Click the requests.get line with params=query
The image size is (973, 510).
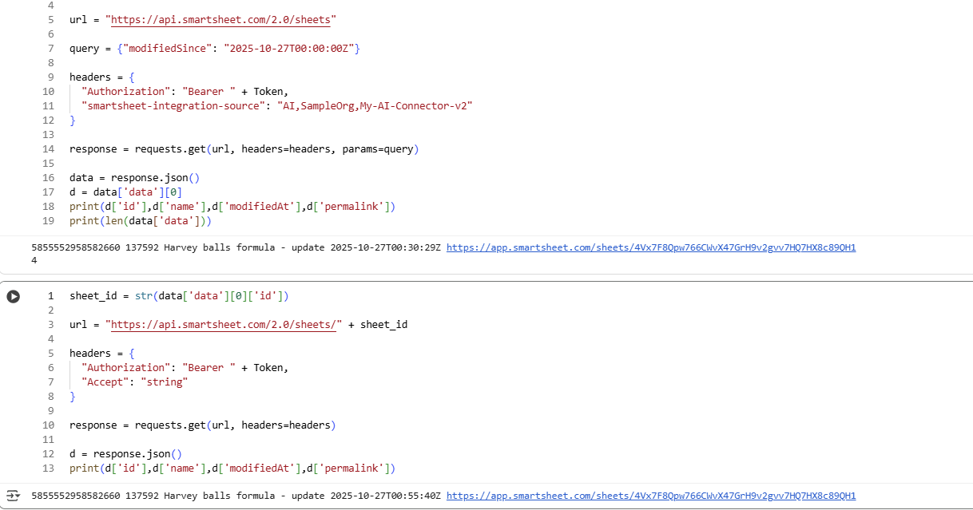click(244, 149)
